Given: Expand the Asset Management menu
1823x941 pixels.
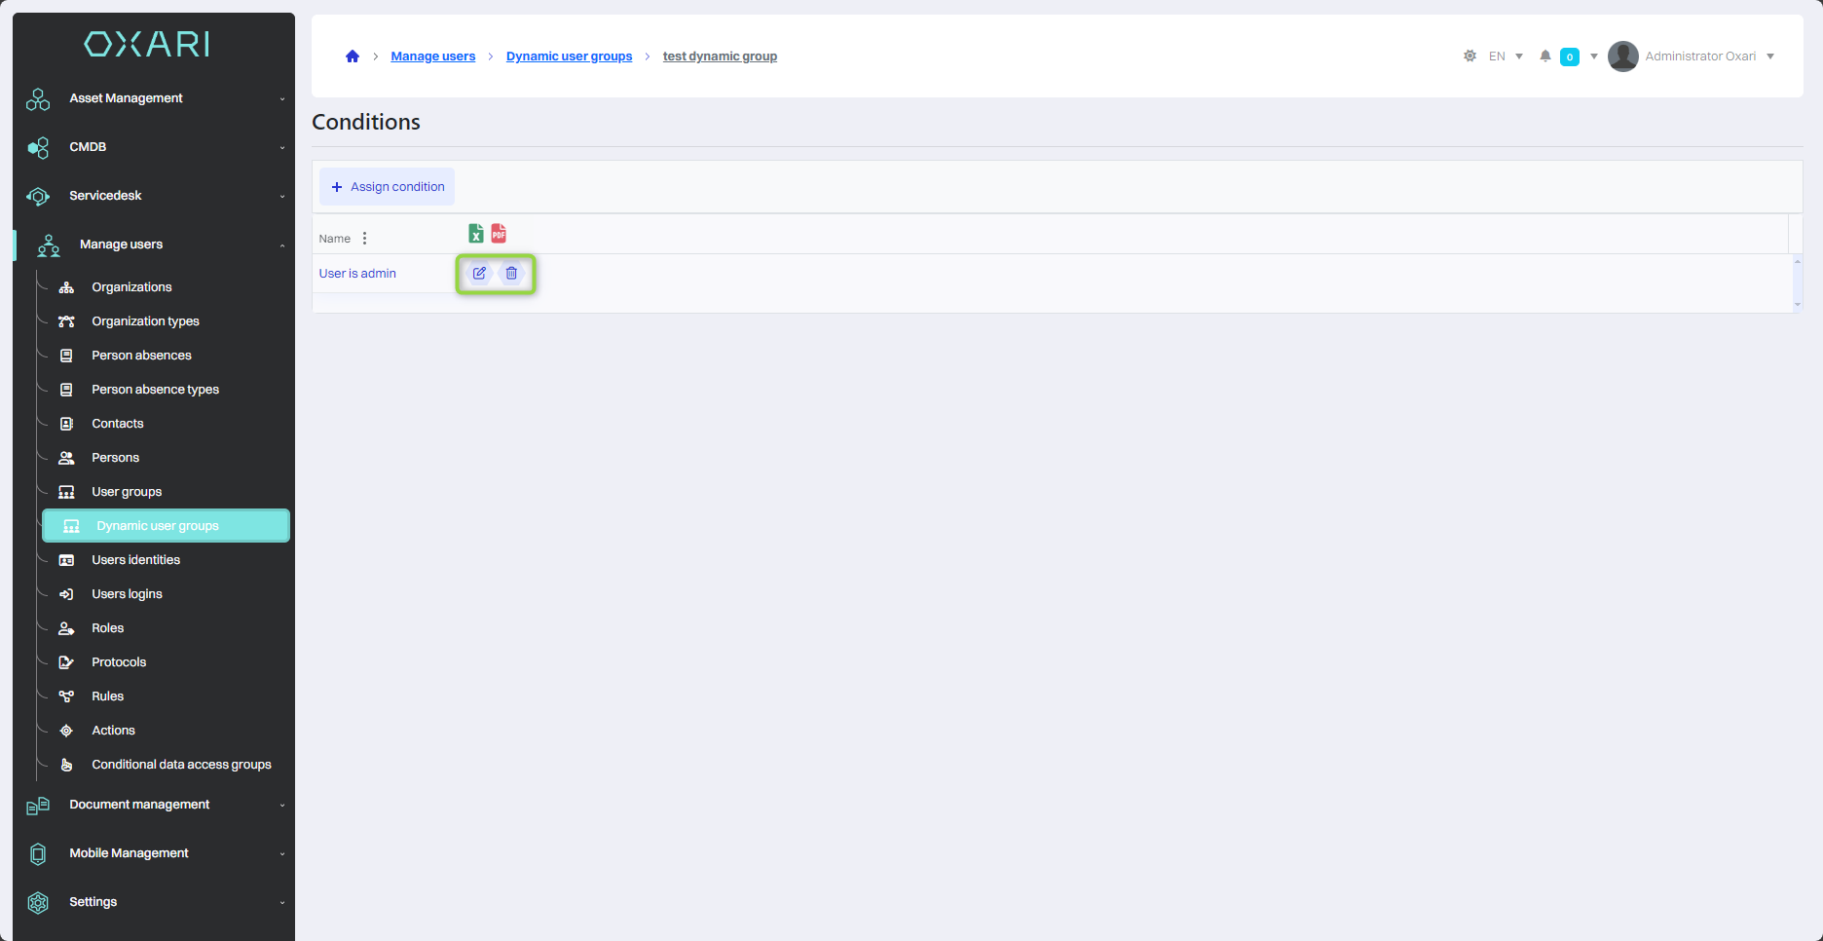Looking at the screenshot, I should (x=154, y=98).
